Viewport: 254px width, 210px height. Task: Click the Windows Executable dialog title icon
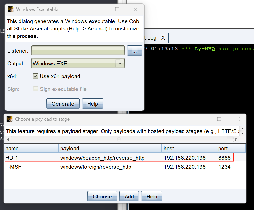[x=11, y=9]
